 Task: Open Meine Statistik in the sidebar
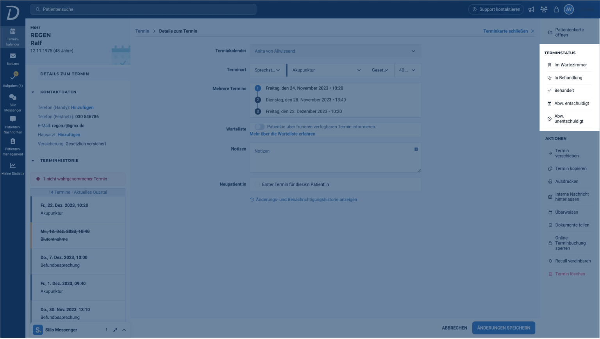(12, 169)
